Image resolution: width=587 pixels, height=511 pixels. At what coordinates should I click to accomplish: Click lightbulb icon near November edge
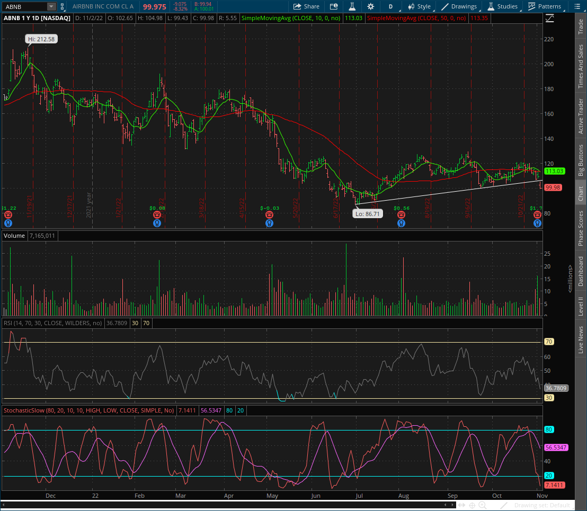pyautogui.click(x=537, y=223)
